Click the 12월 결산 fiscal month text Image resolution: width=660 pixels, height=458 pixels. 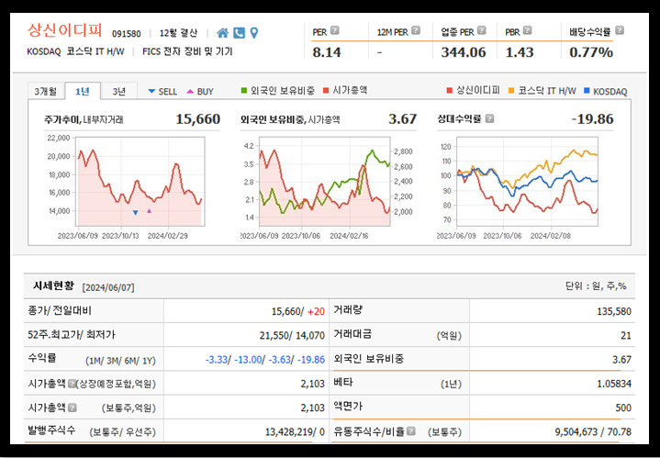(178, 33)
